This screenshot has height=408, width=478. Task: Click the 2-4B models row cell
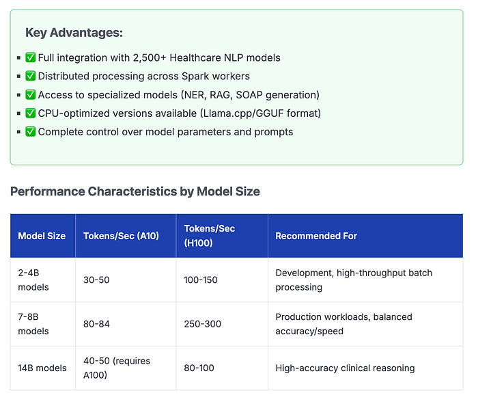click(33, 280)
